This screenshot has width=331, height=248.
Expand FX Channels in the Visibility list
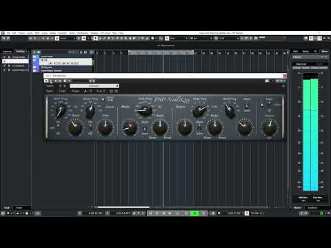click(x=9, y=65)
